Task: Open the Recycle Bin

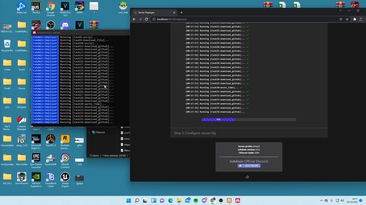Action: 7,46
